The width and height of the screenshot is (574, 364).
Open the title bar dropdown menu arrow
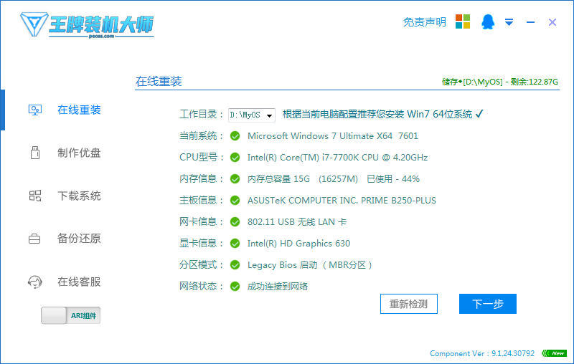pyautogui.click(x=509, y=22)
